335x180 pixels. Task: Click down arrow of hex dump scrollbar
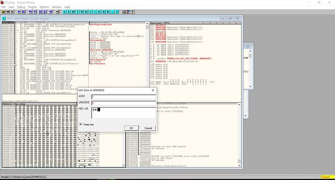point(123,165)
